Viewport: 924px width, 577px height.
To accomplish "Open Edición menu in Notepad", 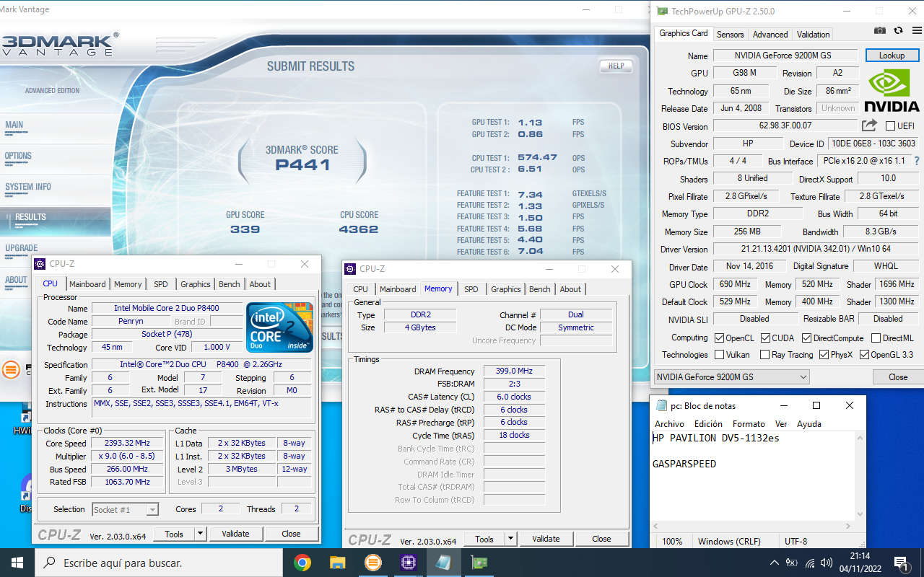I will [x=708, y=424].
